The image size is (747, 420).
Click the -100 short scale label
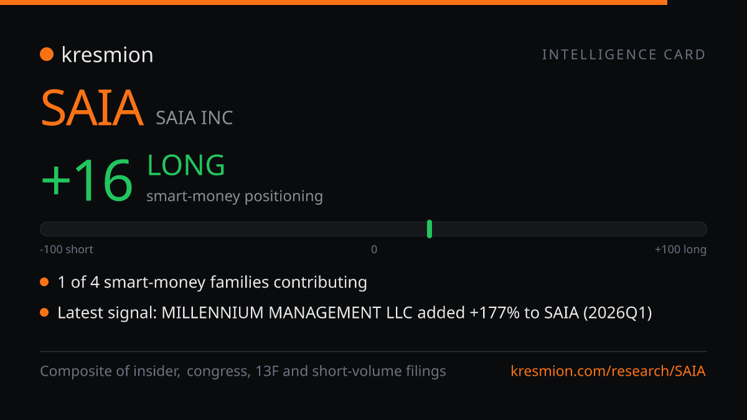point(67,250)
